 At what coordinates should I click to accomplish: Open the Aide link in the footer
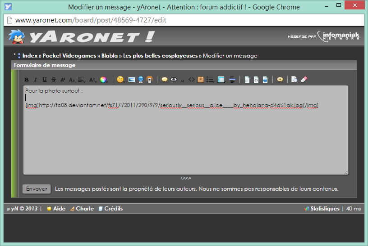[59, 209]
